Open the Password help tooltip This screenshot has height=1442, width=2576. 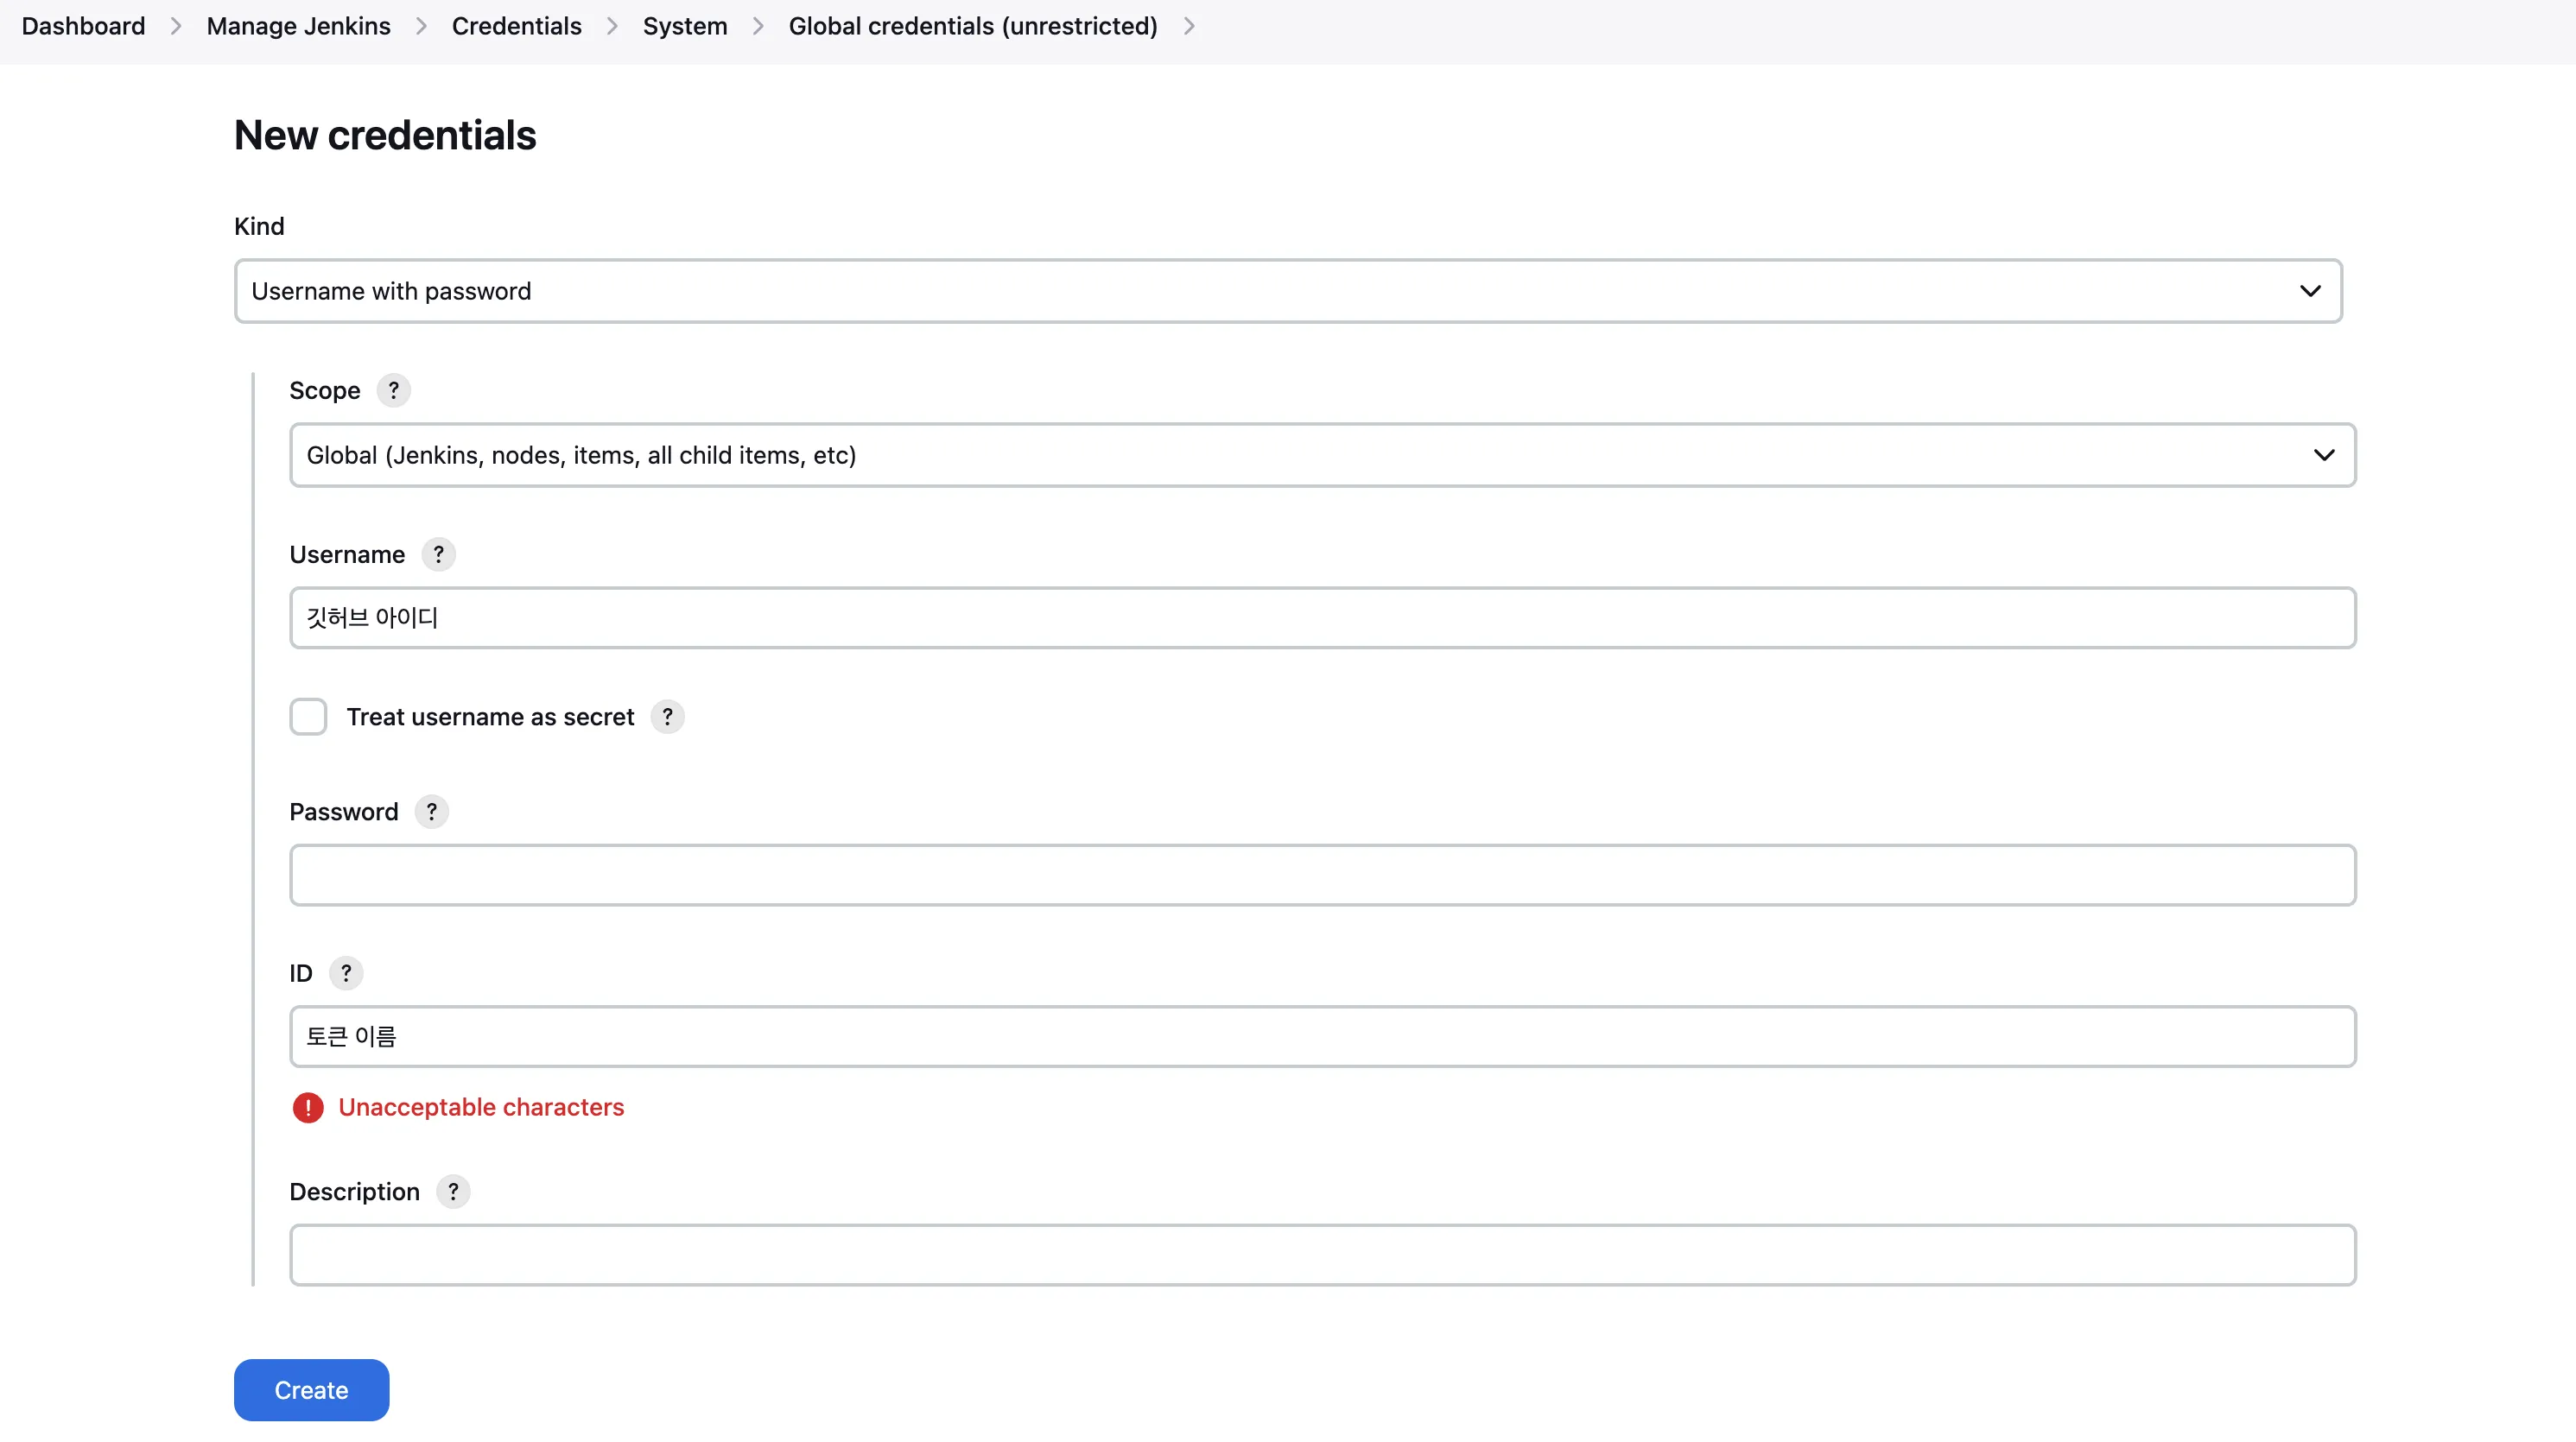[432, 812]
